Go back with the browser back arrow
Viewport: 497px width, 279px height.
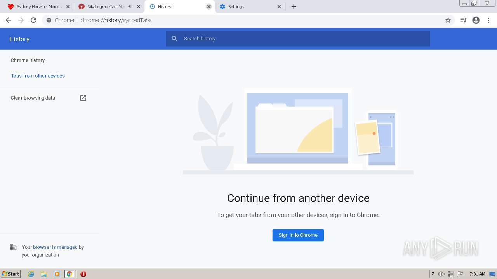[x=9, y=20]
